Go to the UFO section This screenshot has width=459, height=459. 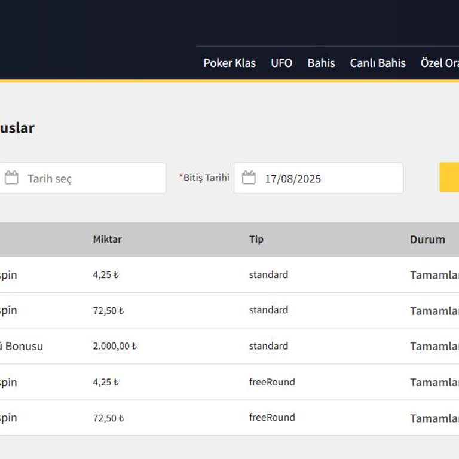click(281, 63)
